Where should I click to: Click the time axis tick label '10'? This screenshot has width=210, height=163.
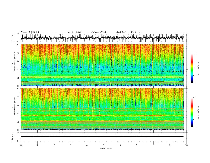click(x=186, y=145)
